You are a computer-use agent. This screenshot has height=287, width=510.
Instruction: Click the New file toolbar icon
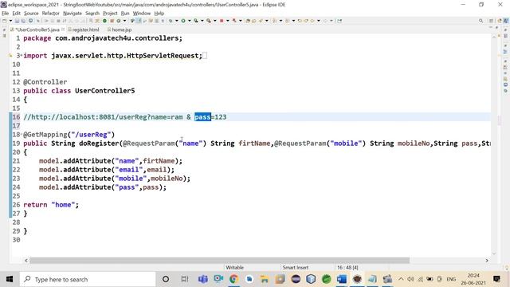tap(4, 21)
